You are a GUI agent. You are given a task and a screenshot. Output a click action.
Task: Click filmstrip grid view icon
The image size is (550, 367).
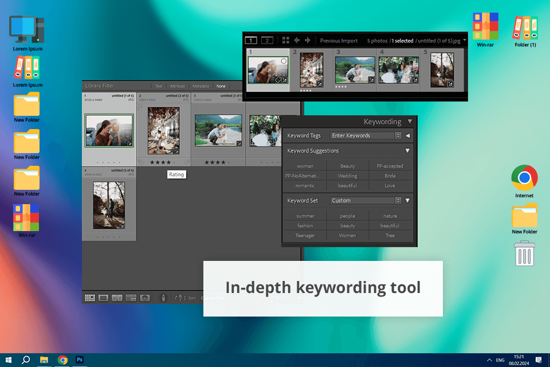(x=285, y=41)
